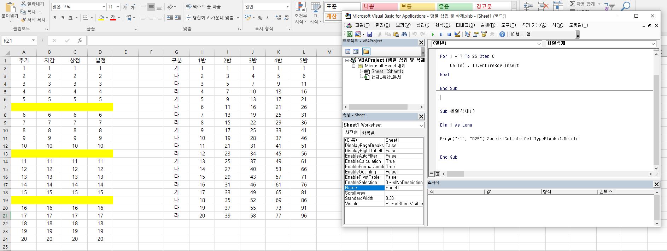Click the View Code icon in the Project pane
Image resolution: width=667 pixels, height=251 pixels.
click(348, 51)
